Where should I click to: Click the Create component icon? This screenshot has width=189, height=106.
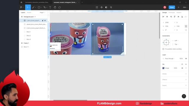pos(102,7)
